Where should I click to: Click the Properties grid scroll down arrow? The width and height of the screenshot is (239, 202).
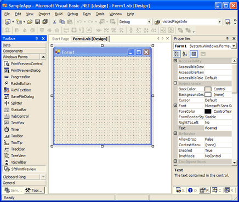[x=234, y=163]
